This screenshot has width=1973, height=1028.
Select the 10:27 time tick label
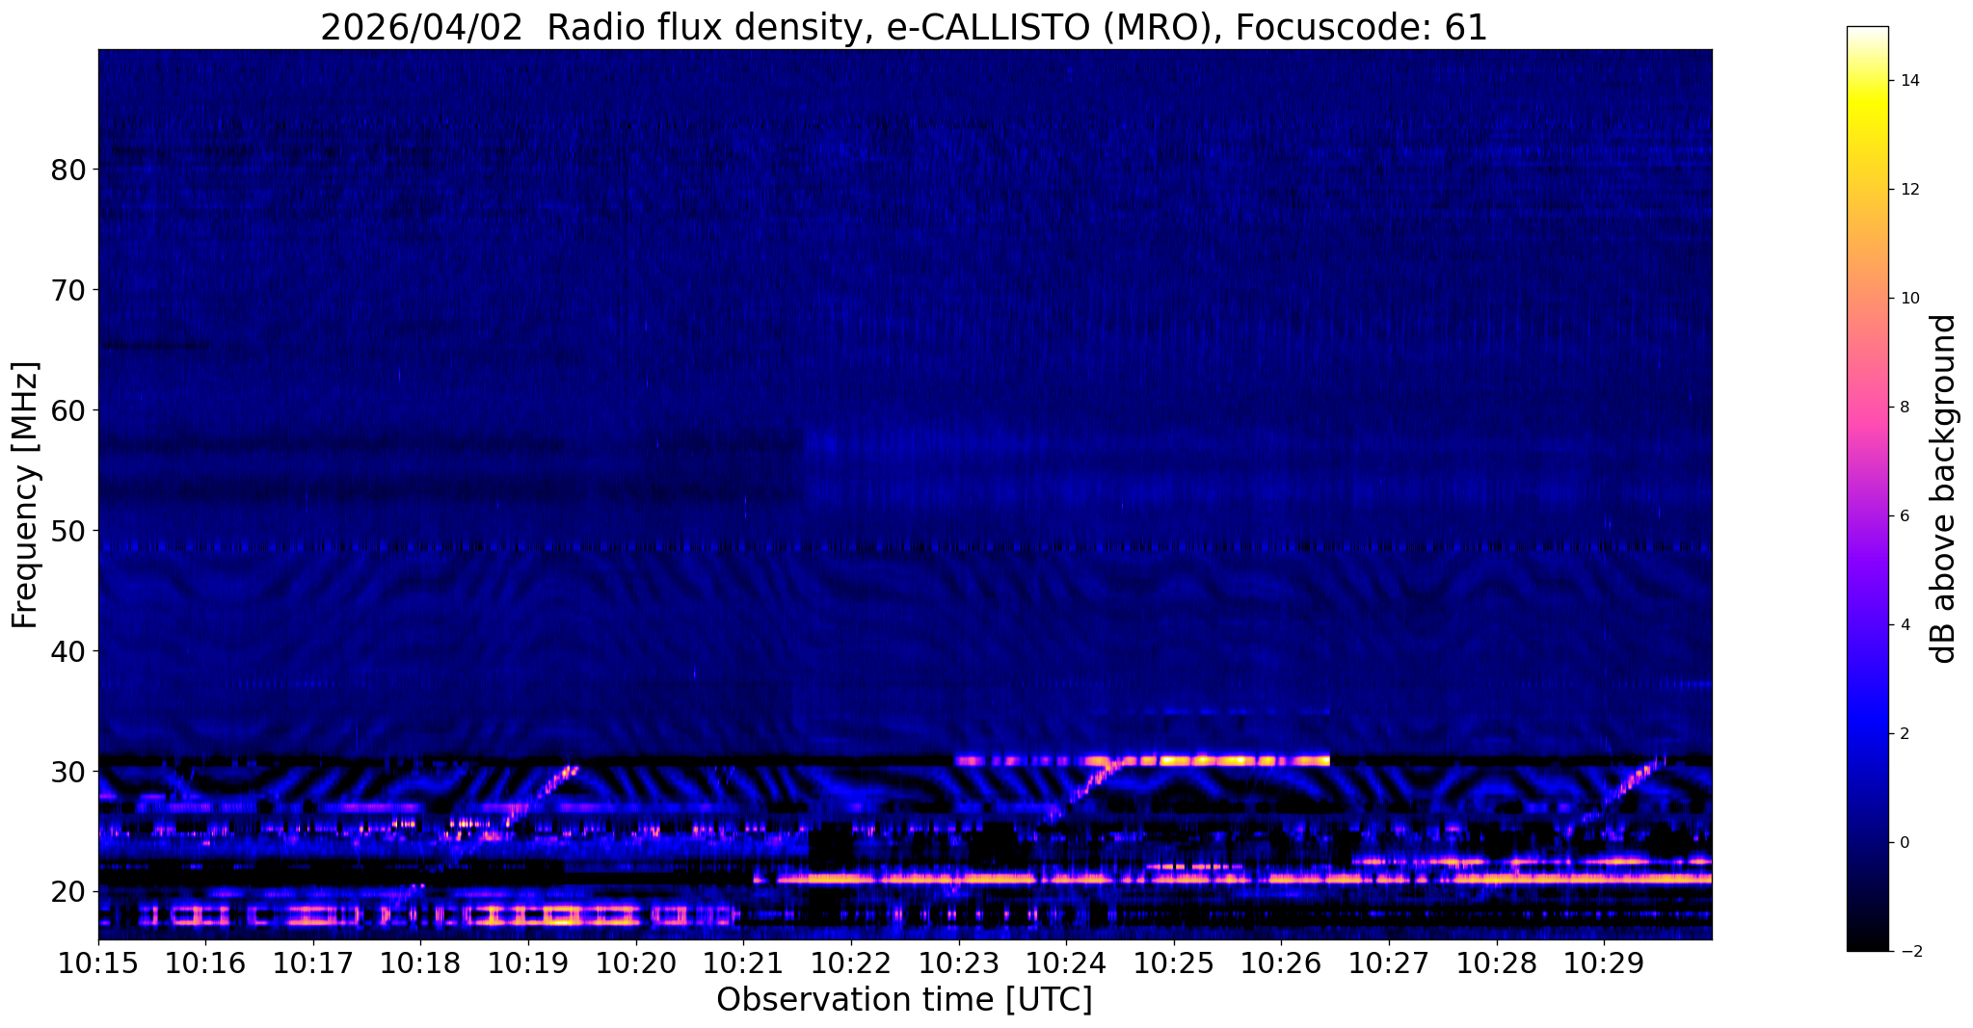tap(1389, 963)
